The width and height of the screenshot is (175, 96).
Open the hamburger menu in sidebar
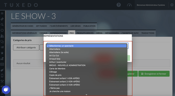[2, 13]
